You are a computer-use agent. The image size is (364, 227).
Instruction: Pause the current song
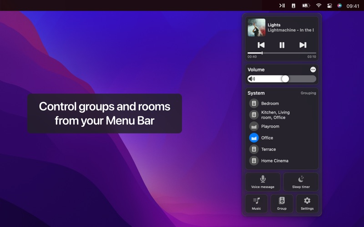pyautogui.click(x=282, y=45)
